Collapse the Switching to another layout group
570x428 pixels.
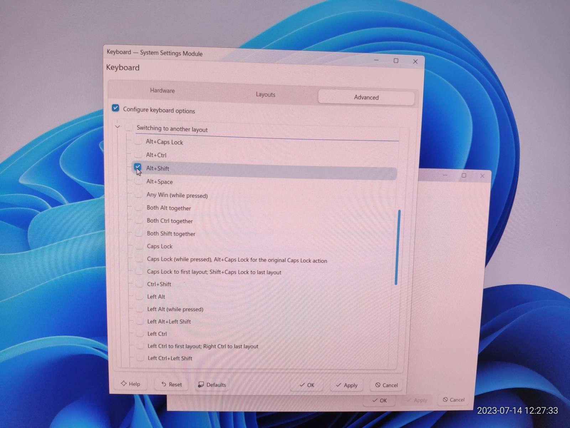tap(118, 127)
